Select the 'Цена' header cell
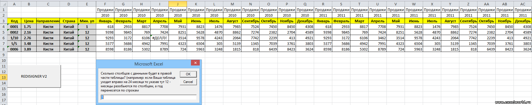 pos(29,21)
